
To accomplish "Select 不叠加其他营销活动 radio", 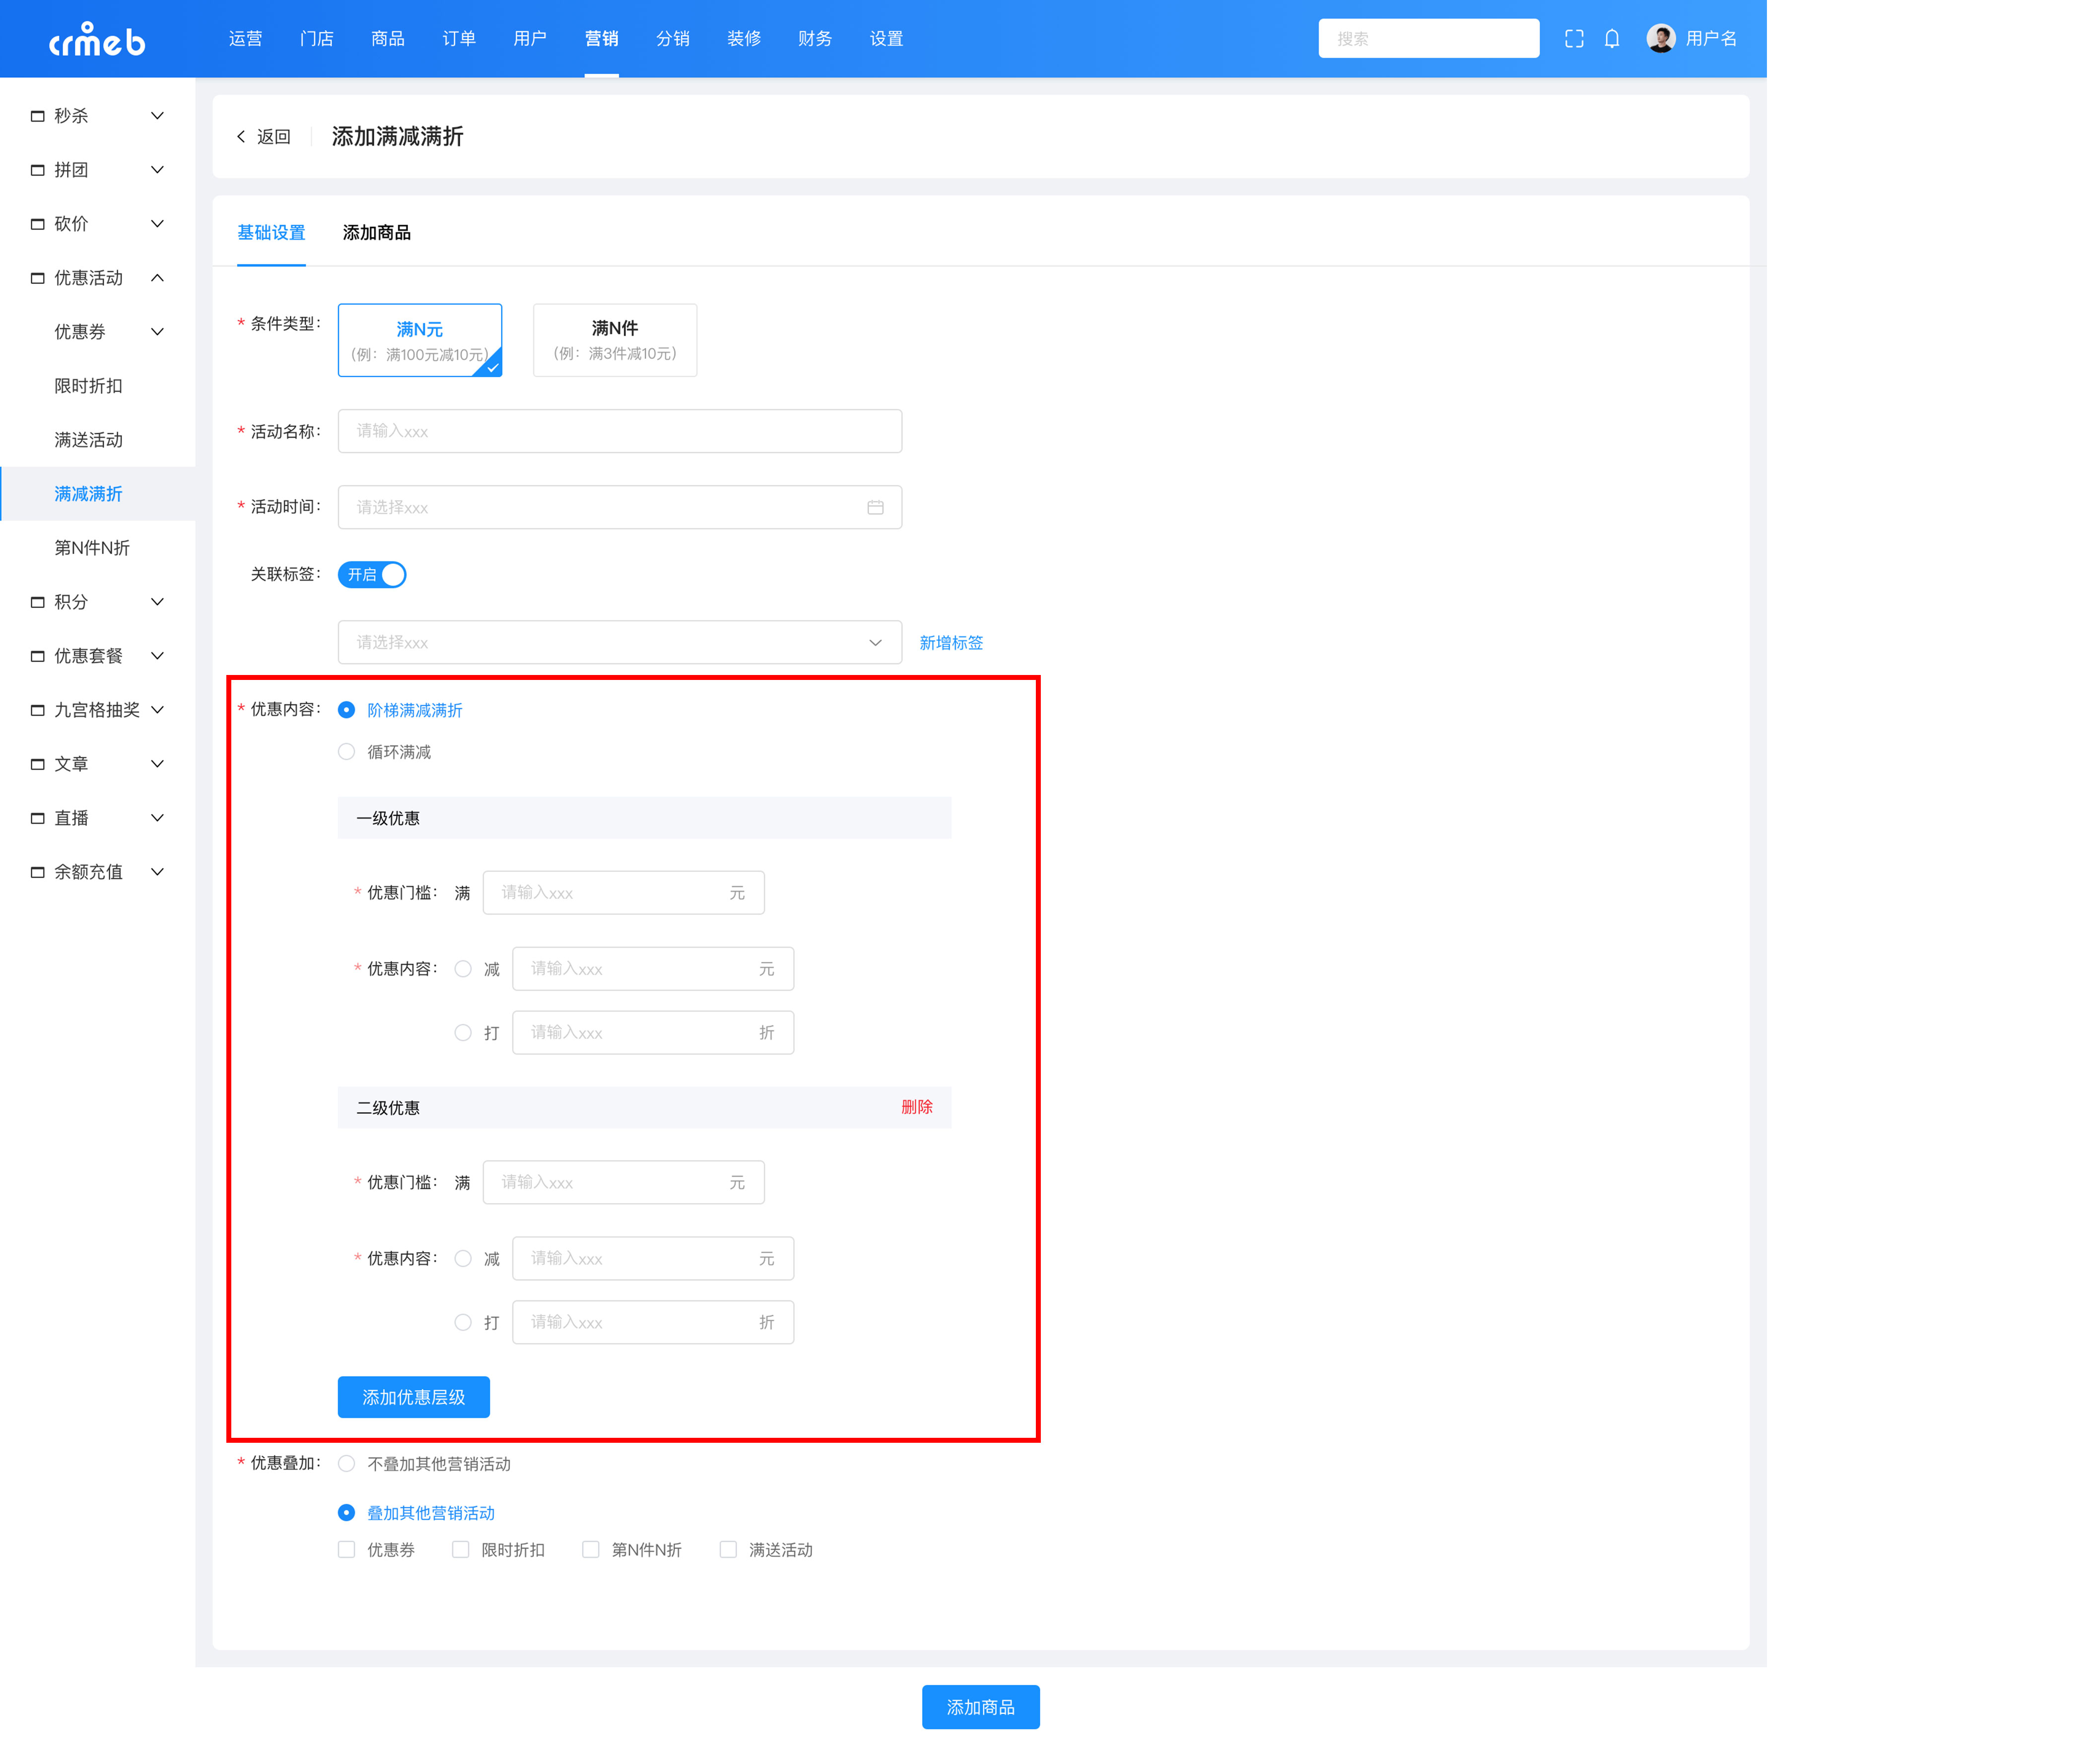I will (x=346, y=1464).
